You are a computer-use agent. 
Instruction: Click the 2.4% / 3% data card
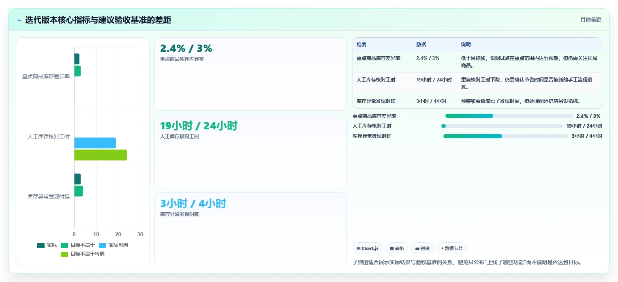pos(250,74)
